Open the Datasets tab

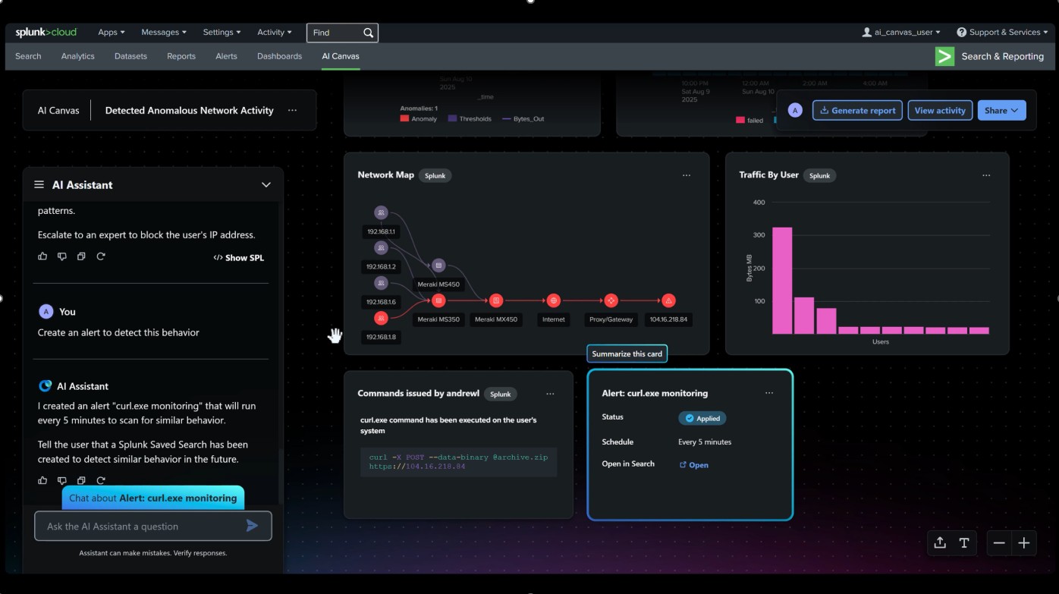[x=131, y=56]
